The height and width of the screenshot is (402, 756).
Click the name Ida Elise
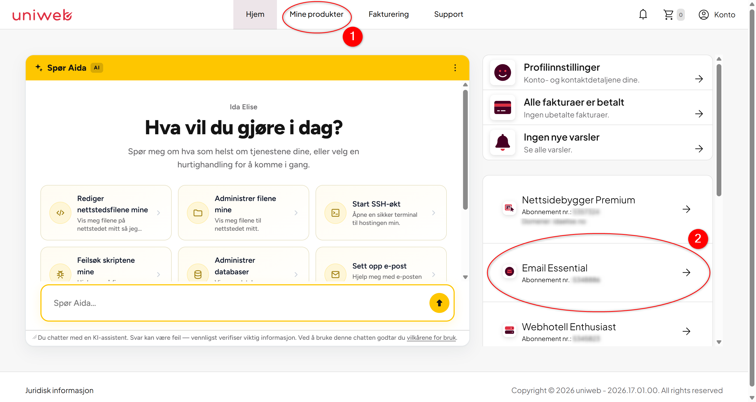pyautogui.click(x=243, y=107)
